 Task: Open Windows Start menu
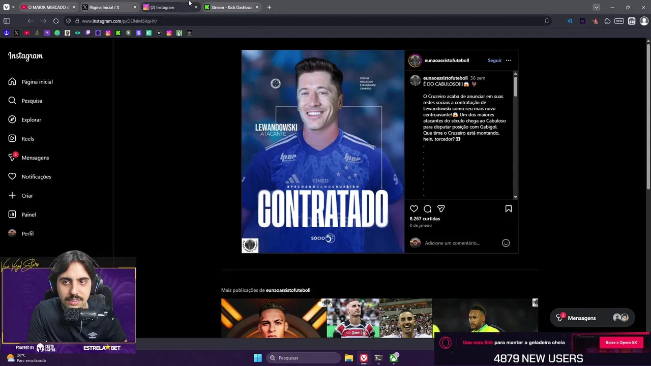(258, 358)
